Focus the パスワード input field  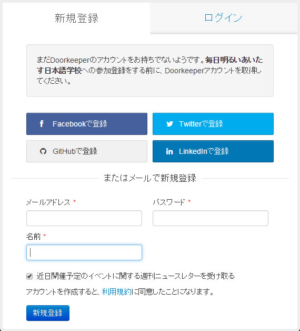point(211,218)
